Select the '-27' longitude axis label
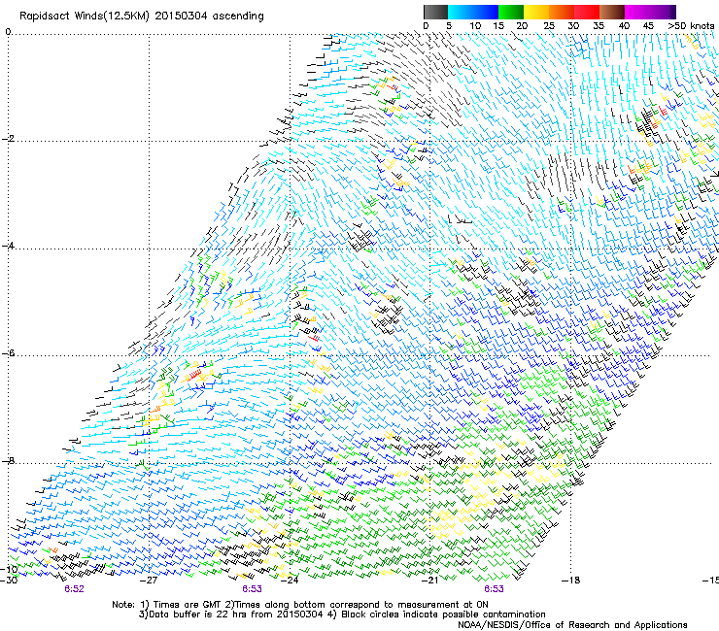Screen dimensions: 719x631 click(149, 581)
